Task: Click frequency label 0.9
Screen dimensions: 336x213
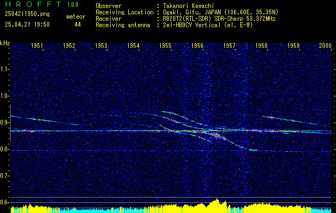Action: [x=4, y=122]
